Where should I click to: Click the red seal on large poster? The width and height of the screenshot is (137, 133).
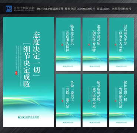click(x=16, y=73)
